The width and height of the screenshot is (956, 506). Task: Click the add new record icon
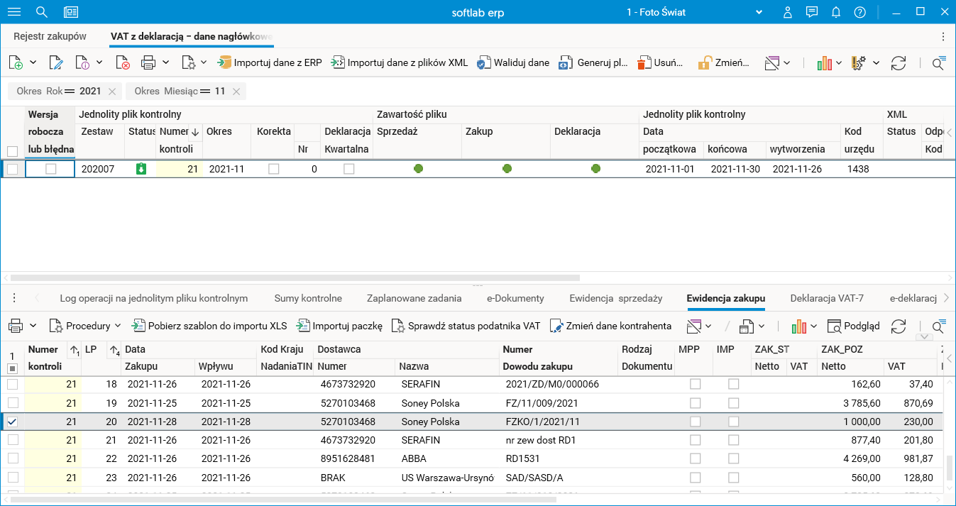tap(16, 62)
